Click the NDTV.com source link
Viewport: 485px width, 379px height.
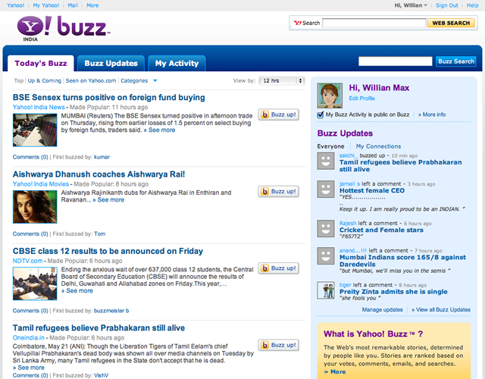27,261
